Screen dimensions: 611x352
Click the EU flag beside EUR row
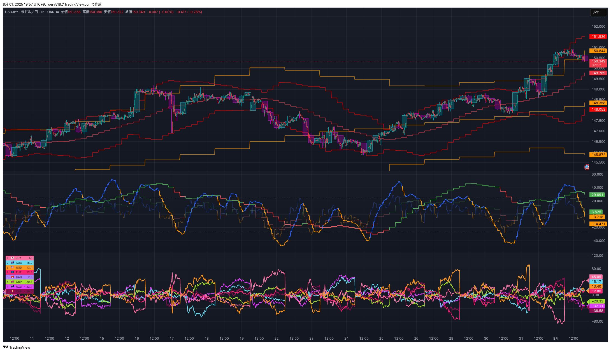12,272
